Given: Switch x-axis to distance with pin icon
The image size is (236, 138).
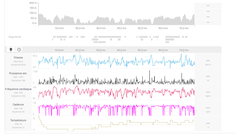Looking at the screenshot, I should (x=11, y=49).
